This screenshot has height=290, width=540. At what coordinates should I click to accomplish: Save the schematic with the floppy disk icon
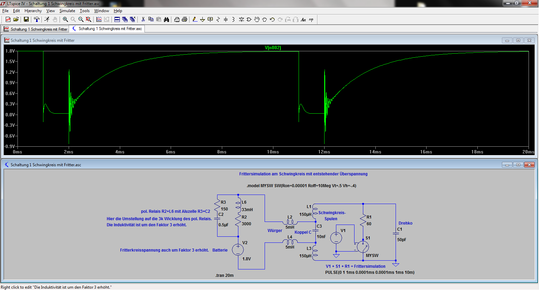coord(26,20)
